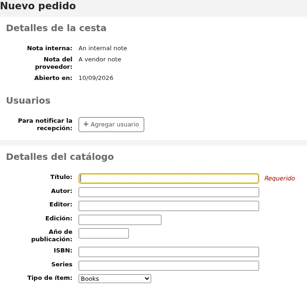The image size is (307, 291).
Task: Click the Detalles del catálogo heading
Action: click(x=60, y=157)
